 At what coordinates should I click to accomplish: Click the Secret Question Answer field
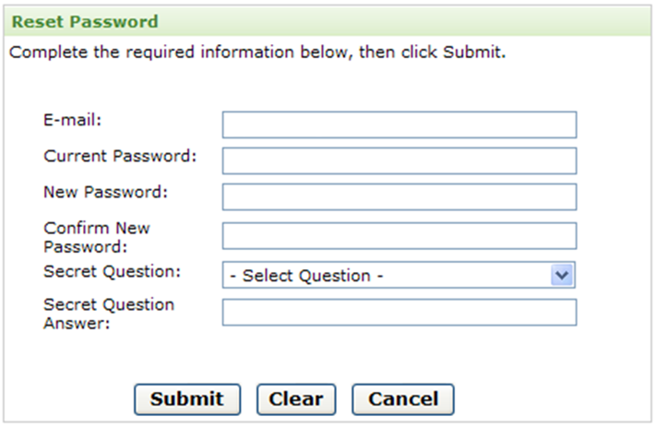pyautogui.click(x=399, y=313)
